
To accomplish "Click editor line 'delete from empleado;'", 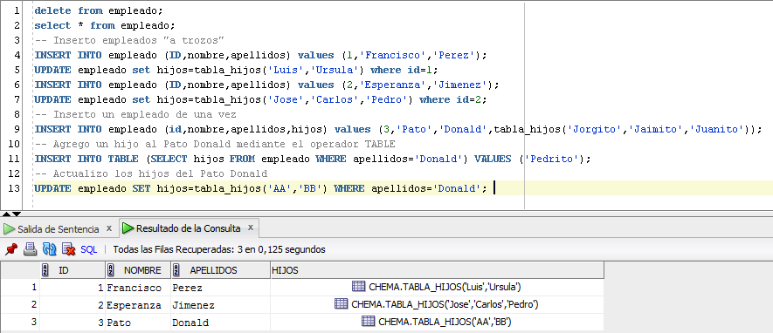I will 99,10.
